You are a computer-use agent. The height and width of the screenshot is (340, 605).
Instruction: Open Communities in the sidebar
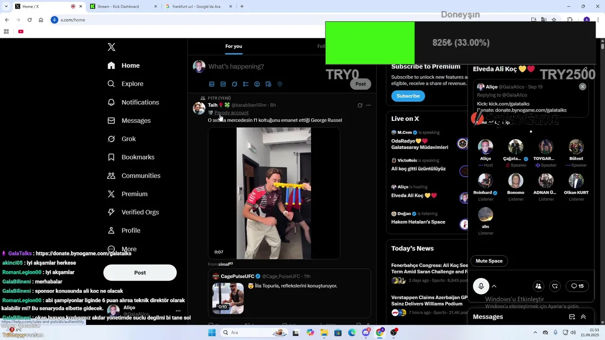[x=134, y=176]
